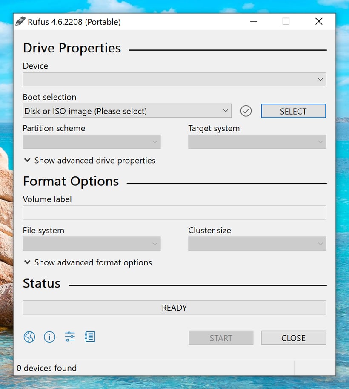The width and height of the screenshot is (349, 389).
Task: Click the READY status progress bar
Action: [x=174, y=308]
